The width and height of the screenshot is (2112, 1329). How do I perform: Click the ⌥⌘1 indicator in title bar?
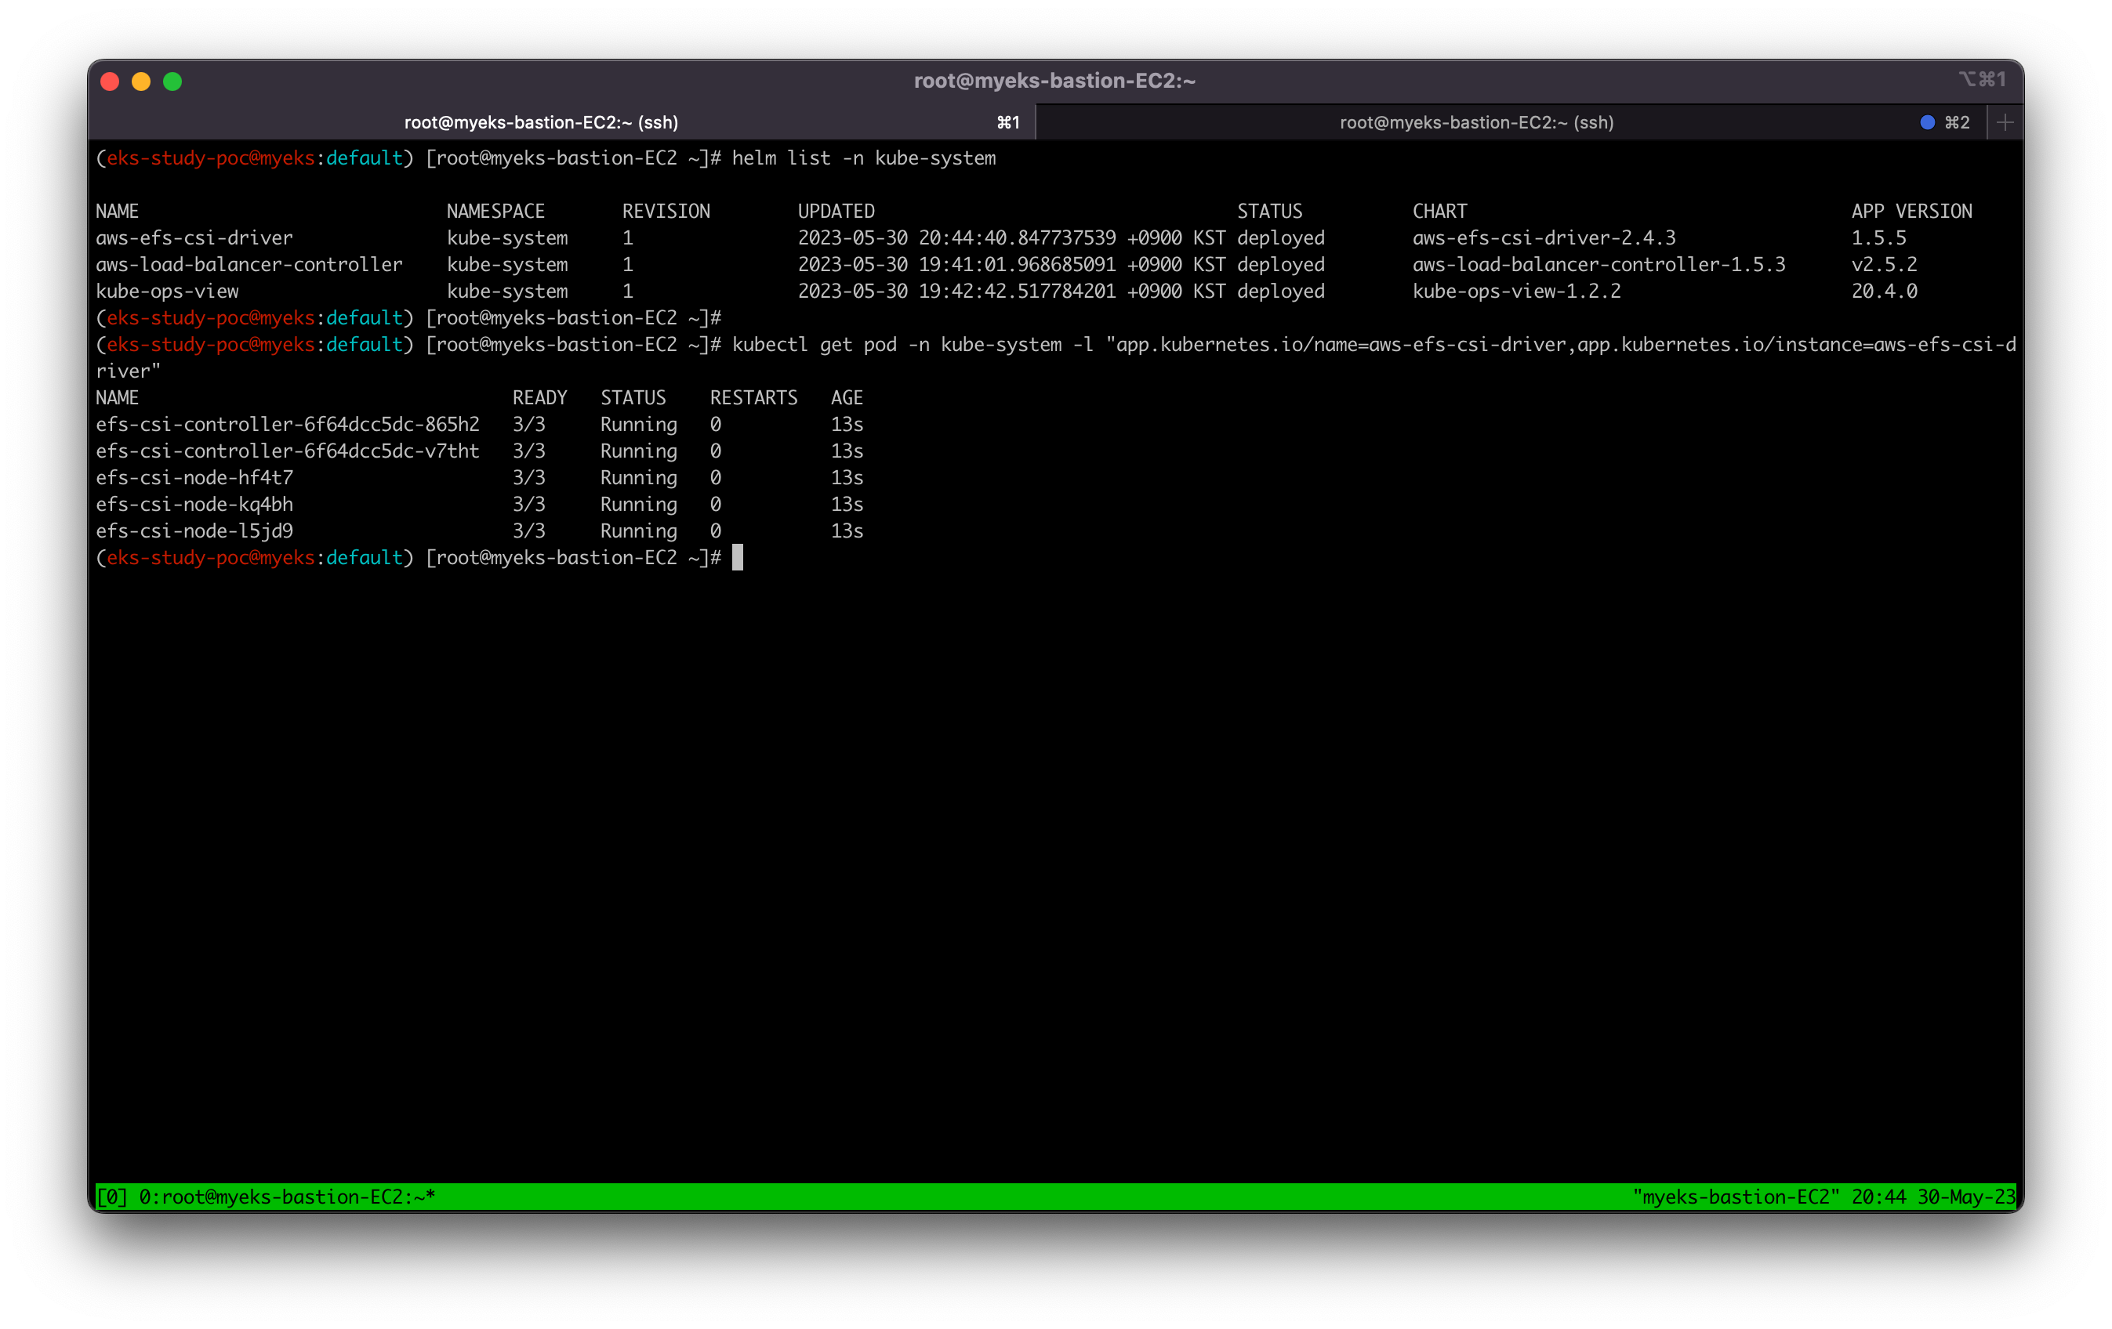(1981, 80)
